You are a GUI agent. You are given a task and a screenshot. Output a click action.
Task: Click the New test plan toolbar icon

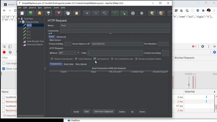point(22,13)
